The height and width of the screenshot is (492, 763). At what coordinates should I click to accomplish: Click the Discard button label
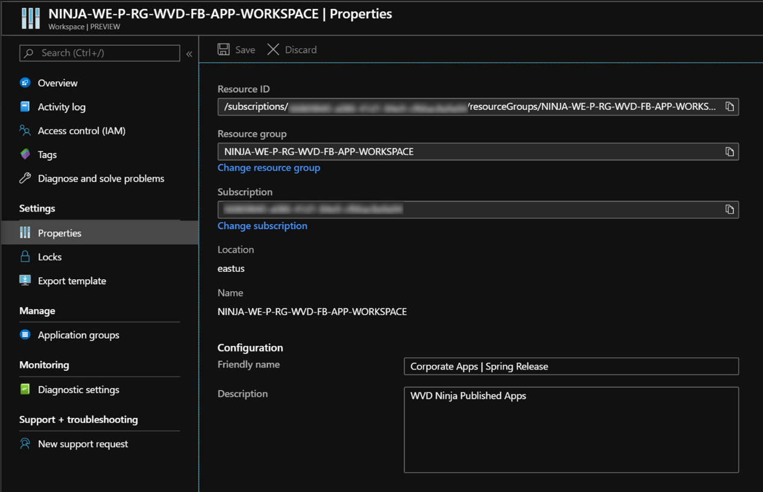click(x=301, y=50)
